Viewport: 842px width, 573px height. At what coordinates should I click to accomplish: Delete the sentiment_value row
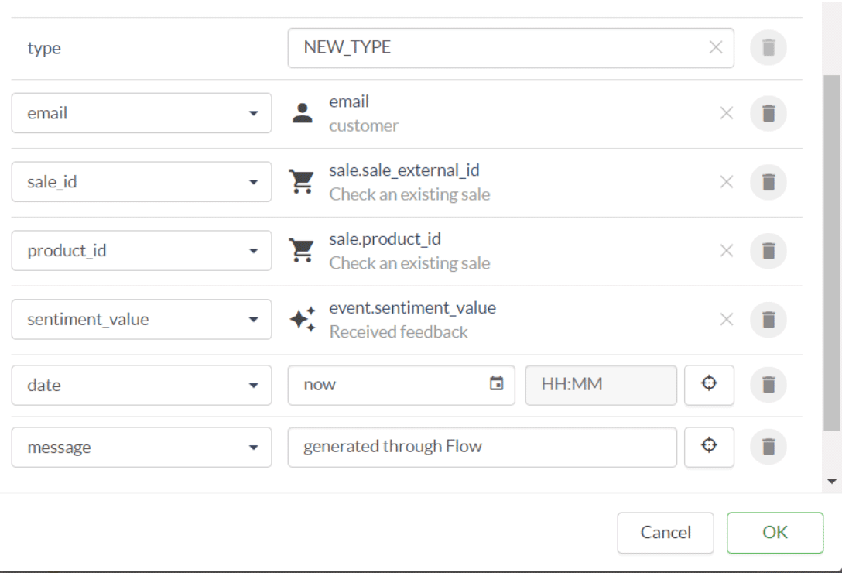[x=768, y=320]
